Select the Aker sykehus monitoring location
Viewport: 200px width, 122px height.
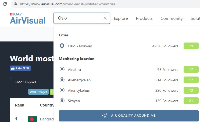[x=129, y=90]
